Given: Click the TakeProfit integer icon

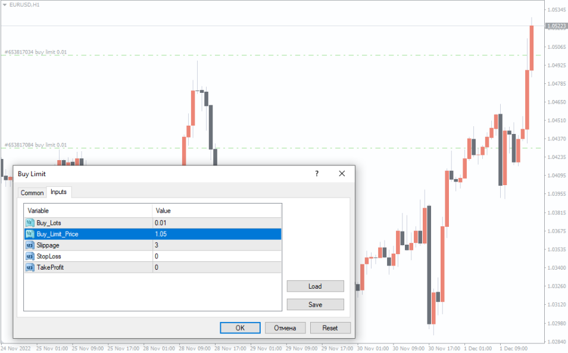Looking at the screenshot, I should tap(30, 268).
